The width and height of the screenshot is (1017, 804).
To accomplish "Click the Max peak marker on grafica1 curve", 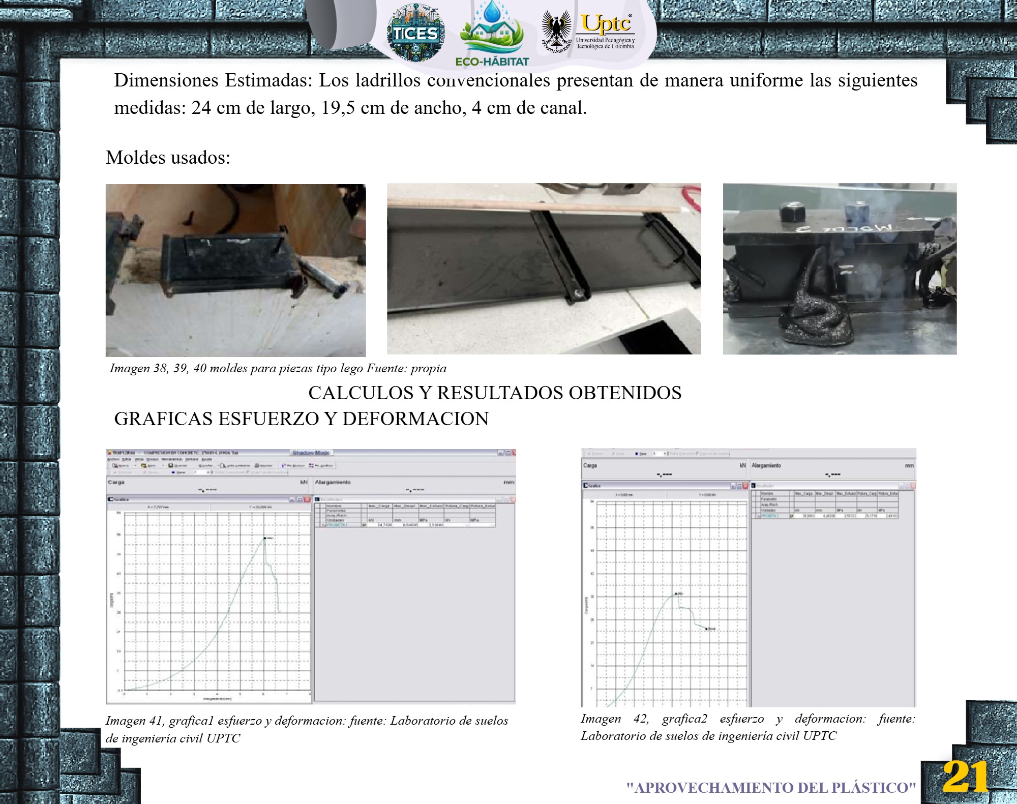I will [265, 538].
